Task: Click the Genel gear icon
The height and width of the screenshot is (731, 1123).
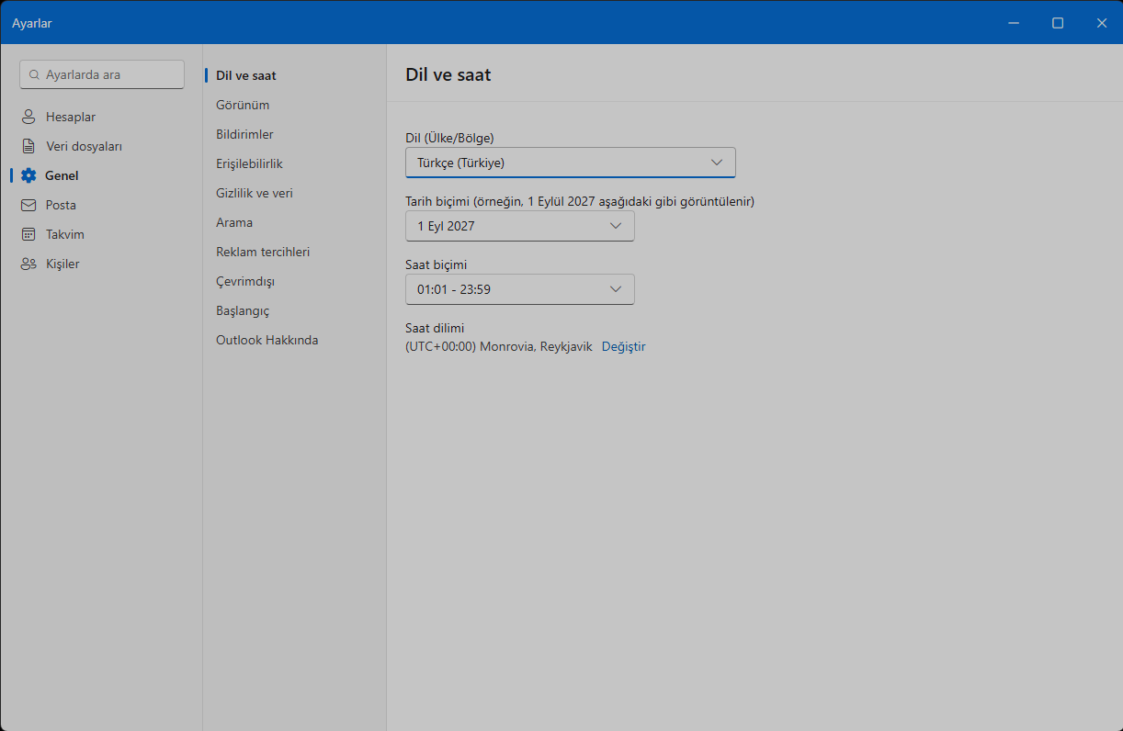Action: point(28,175)
